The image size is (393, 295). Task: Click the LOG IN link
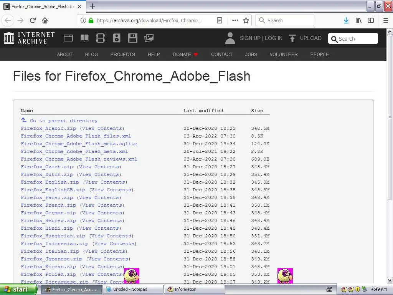pyautogui.click(x=274, y=38)
